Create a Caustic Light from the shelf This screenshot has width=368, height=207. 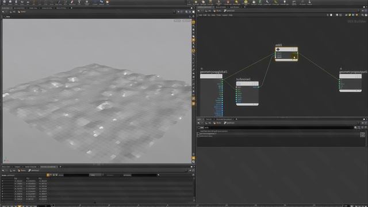267,2
